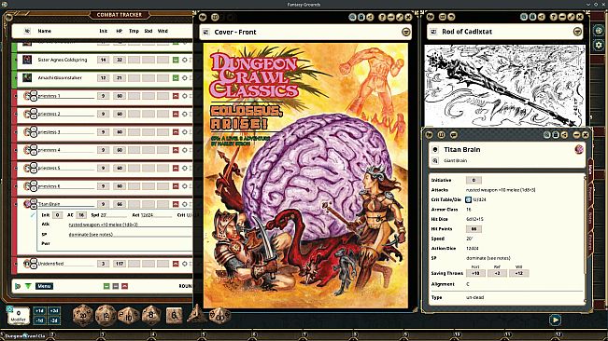Toggle hostile faction icon for priestess 1

[x=176, y=96]
